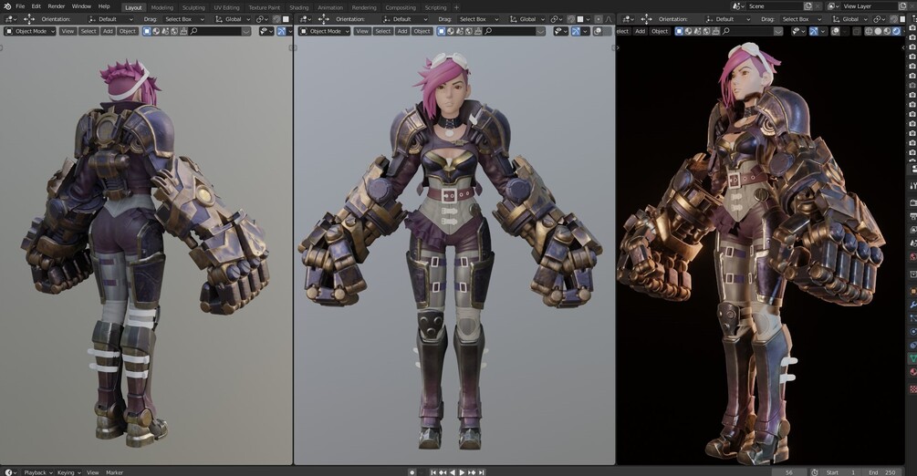Open Orientation Default dropdown in back-view viewport

(111, 19)
